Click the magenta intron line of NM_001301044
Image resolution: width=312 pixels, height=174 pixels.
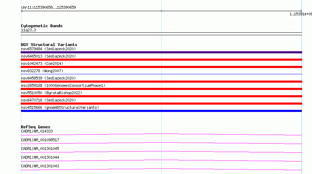click(x=161, y=160)
